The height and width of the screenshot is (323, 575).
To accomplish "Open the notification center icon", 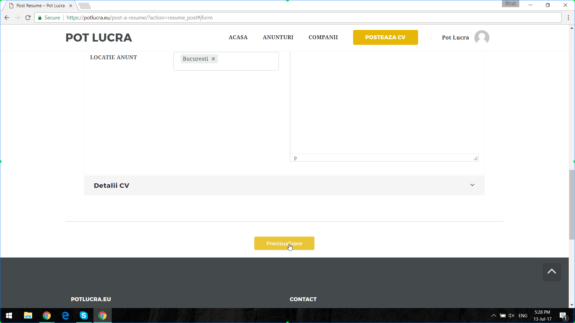I will [x=563, y=316].
